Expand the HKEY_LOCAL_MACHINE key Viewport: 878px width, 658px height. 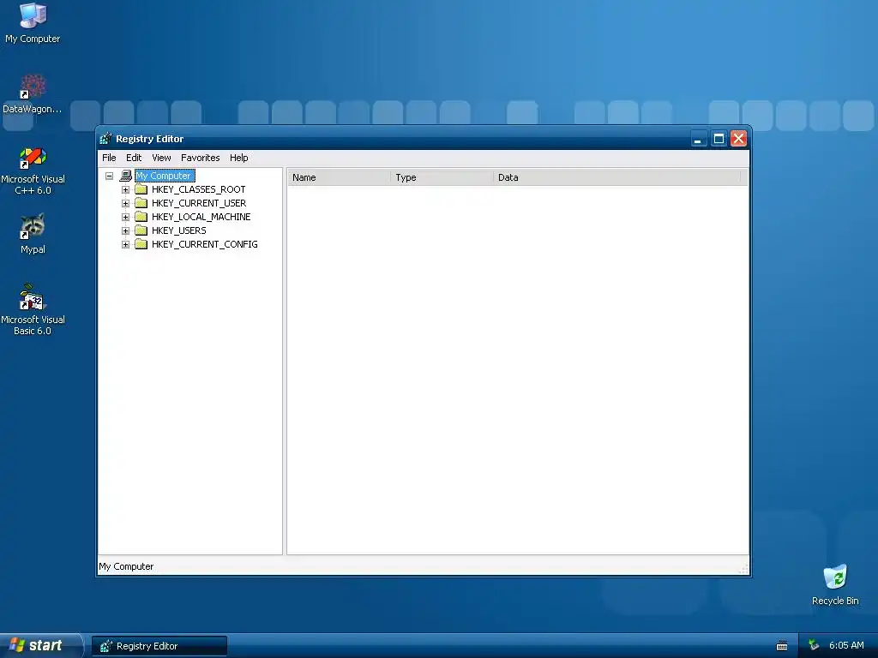(125, 217)
